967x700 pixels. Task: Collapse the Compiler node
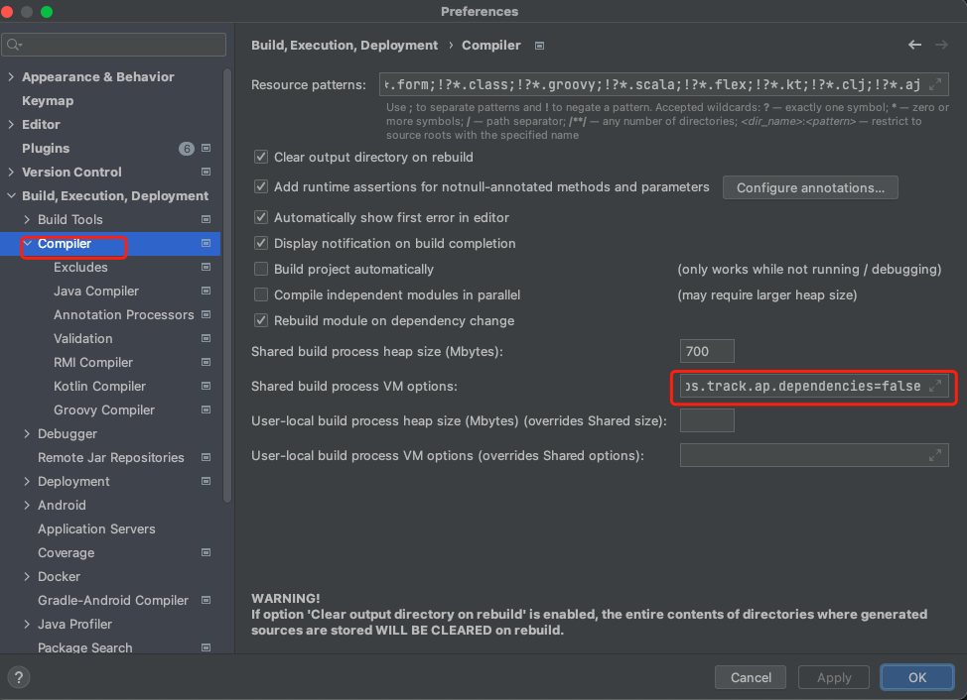coord(27,243)
